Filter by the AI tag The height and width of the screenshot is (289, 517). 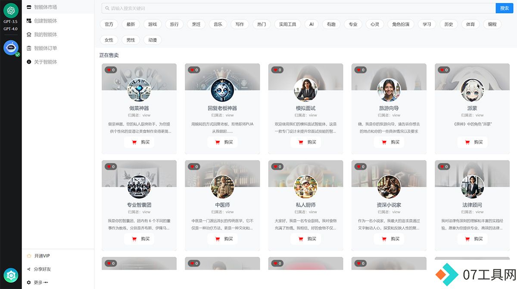tap(311, 25)
